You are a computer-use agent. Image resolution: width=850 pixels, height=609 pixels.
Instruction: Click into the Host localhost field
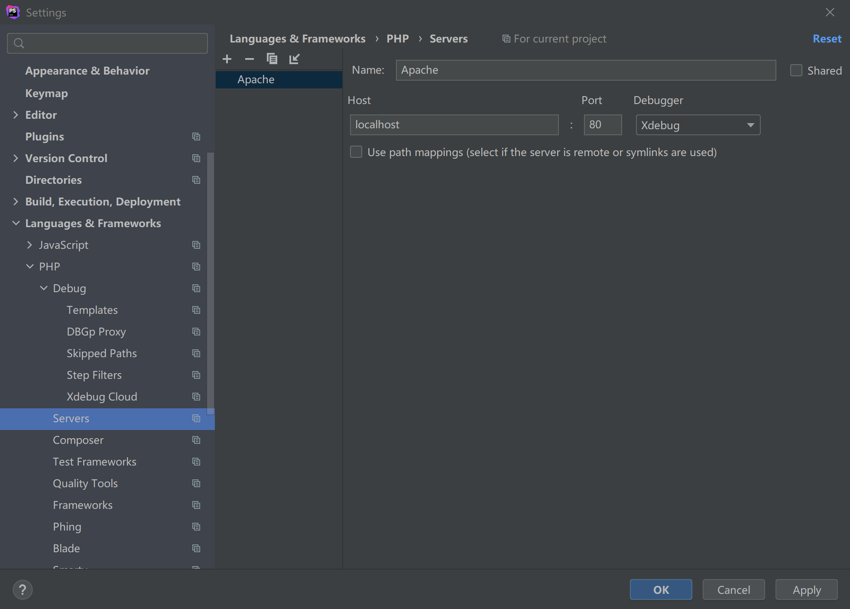click(454, 125)
